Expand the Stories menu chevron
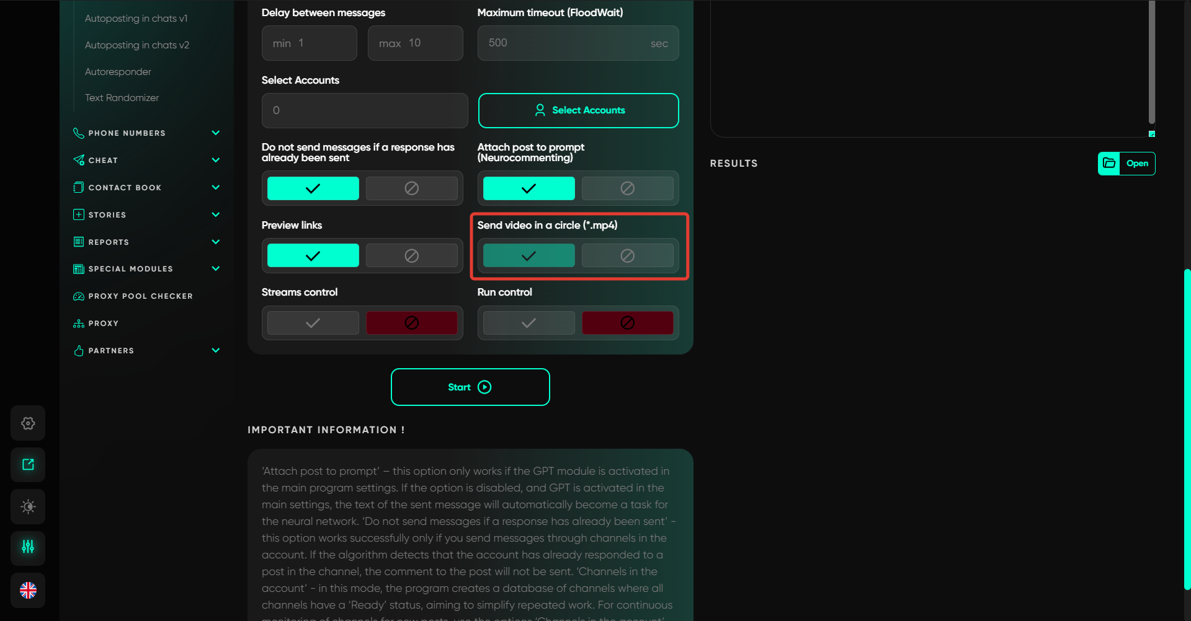This screenshot has height=621, width=1191. [x=216, y=215]
